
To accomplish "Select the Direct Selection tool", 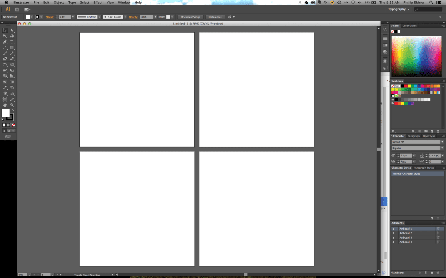I will (12, 30).
